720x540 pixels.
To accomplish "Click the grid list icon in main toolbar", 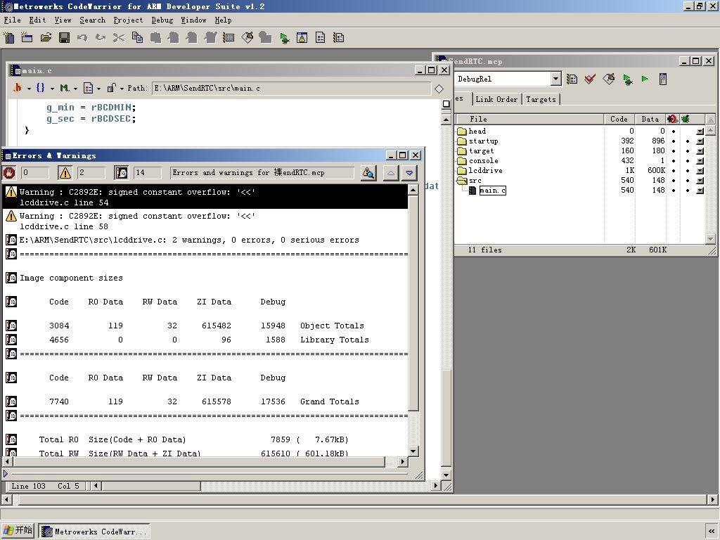I will (x=229, y=38).
